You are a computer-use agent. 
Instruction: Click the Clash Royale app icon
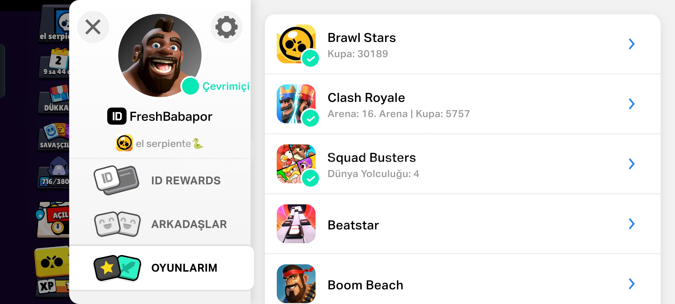point(296,104)
